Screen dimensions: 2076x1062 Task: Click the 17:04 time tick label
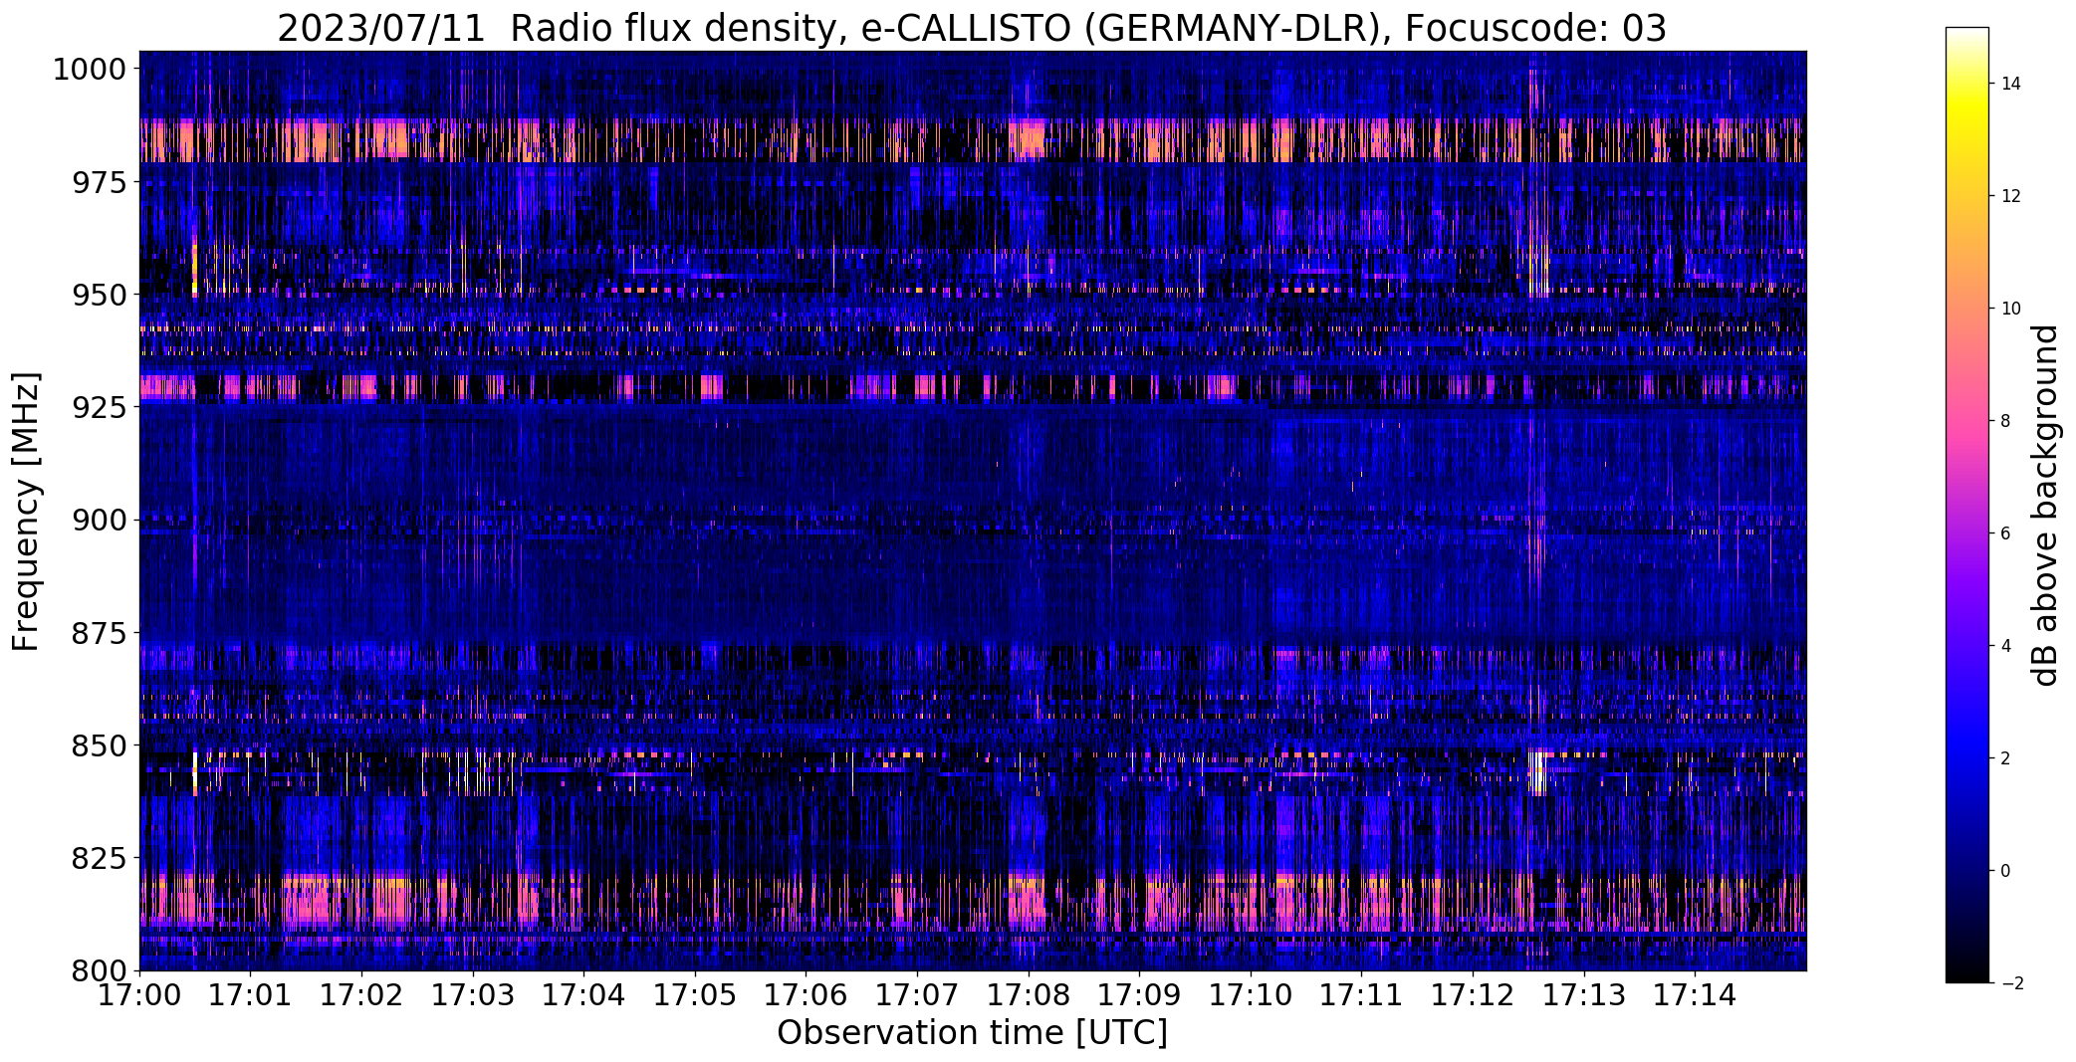tap(583, 994)
